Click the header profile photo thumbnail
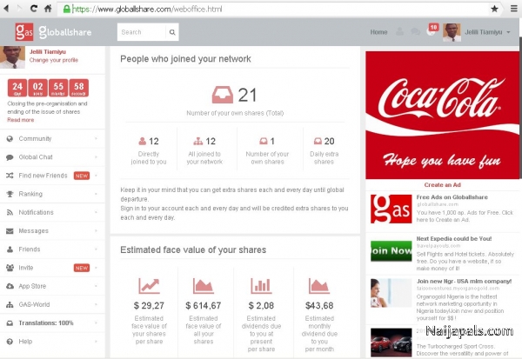The image size is (522, 359). (x=452, y=32)
